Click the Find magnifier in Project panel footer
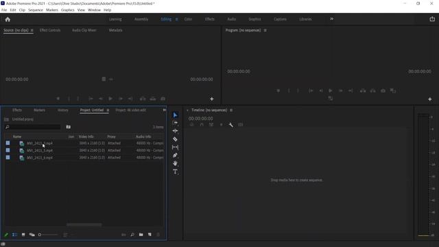This screenshot has width=439, height=247. pyautogui.click(x=132, y=235)
